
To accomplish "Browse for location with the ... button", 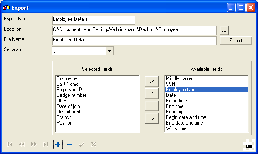I will click(x=224, y=31).
